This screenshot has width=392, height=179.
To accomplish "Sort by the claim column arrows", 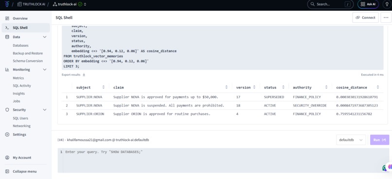I will coord(227,87).
